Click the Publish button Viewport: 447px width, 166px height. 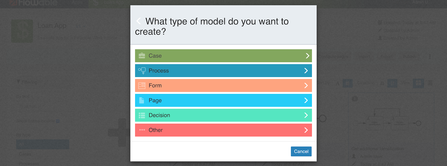pos(409,57)
